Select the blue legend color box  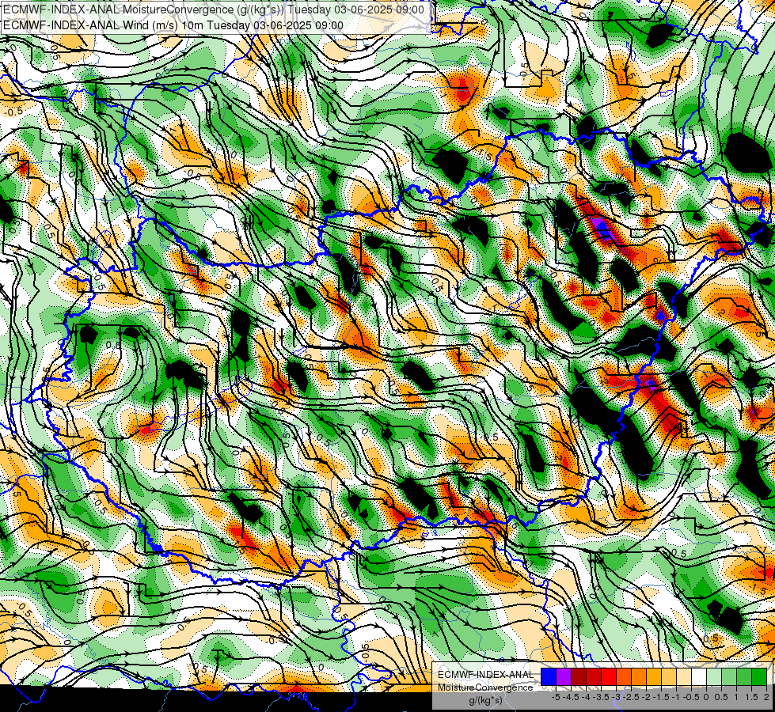pos(549,676)
